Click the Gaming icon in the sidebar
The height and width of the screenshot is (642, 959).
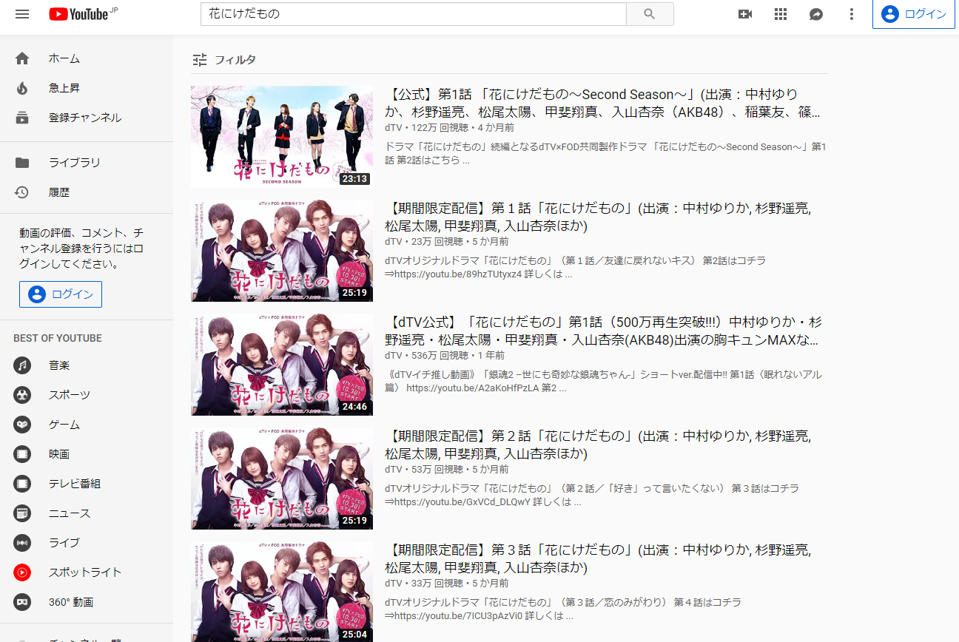(22, 425)
